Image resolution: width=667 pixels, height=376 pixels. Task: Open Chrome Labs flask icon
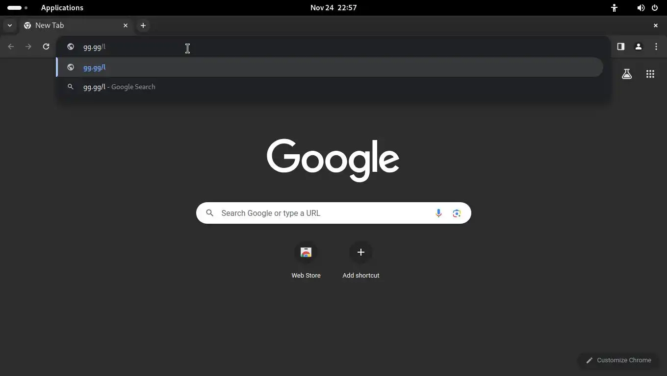coord(627,74)
